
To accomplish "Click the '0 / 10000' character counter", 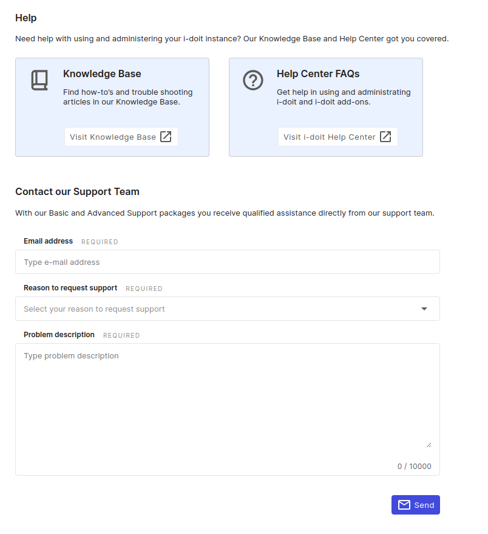I will tap(414, 467).
